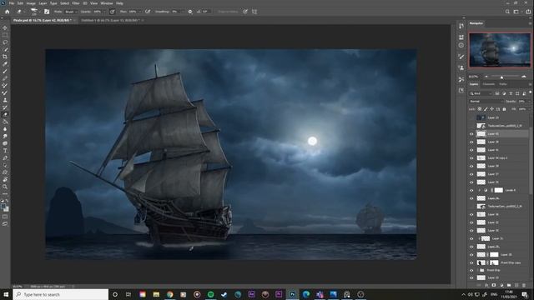Viewport: 534px width, 300px height.
Task: Create a new adjustment layer
Action: pyautogui.click(x=501, y=285)
